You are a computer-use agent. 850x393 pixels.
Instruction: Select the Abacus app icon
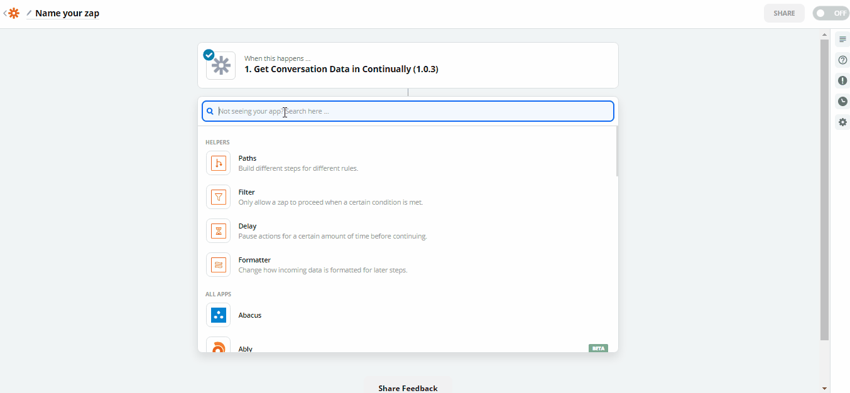point(218,315)
